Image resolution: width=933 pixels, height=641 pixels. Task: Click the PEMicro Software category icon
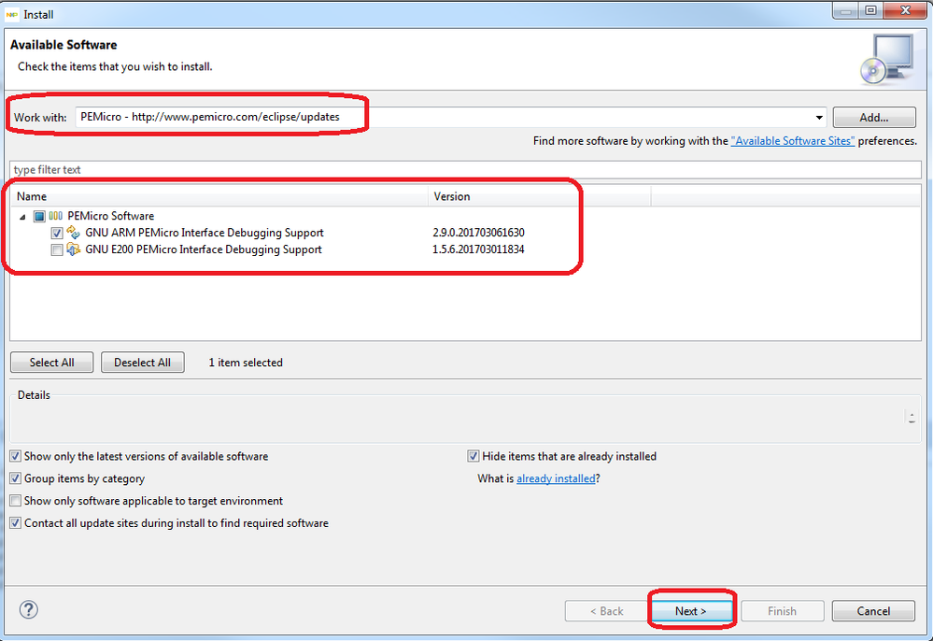tap(55, 216)
